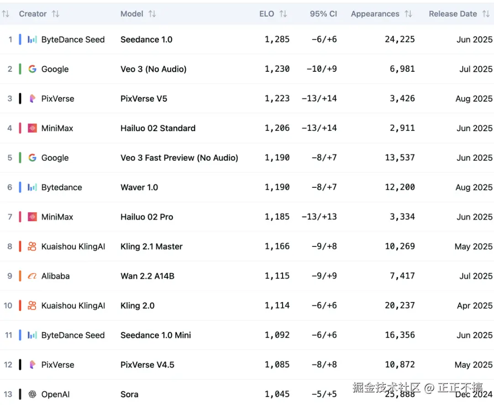
Task: Sort by Appearances using its sort arrows
Action: click(408, 14)
